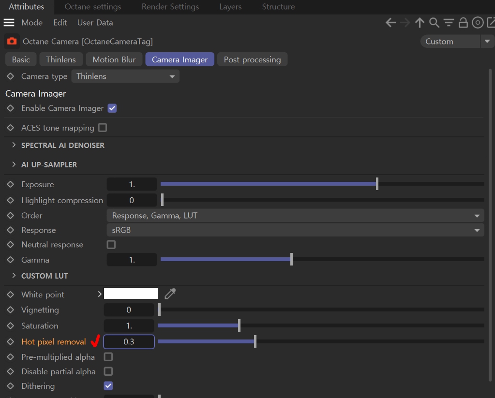Toggle the lock icon
The width and height of the screenshot is (495, 398).
(463, 23)
